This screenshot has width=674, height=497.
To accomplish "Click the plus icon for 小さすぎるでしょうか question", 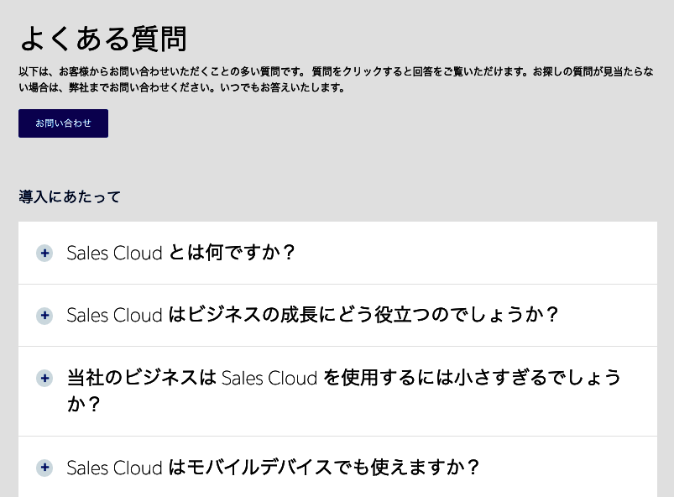I will pyautogui.click(x=44, y=379).
